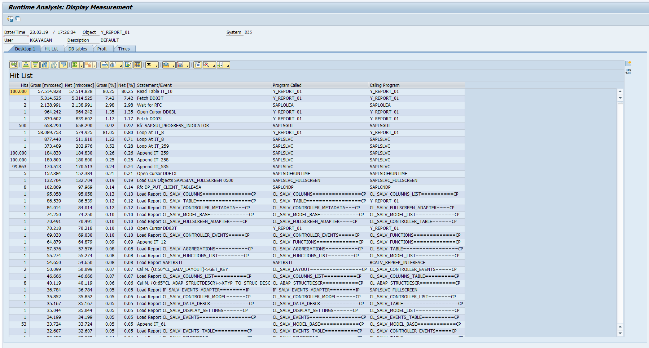This screenshot has height=348, width=649.
Task: Expand the Views dropdown next to Print
Action: click(x=121, y=66)
